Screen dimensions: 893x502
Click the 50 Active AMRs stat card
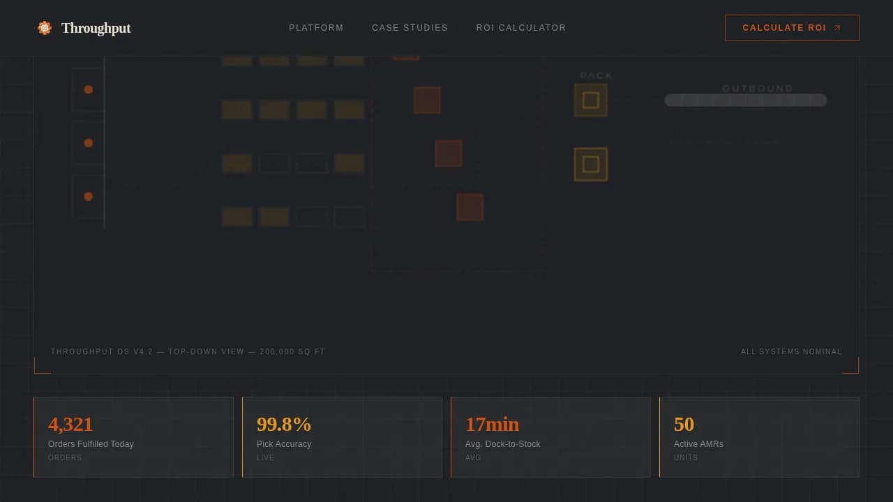point(759,436)
